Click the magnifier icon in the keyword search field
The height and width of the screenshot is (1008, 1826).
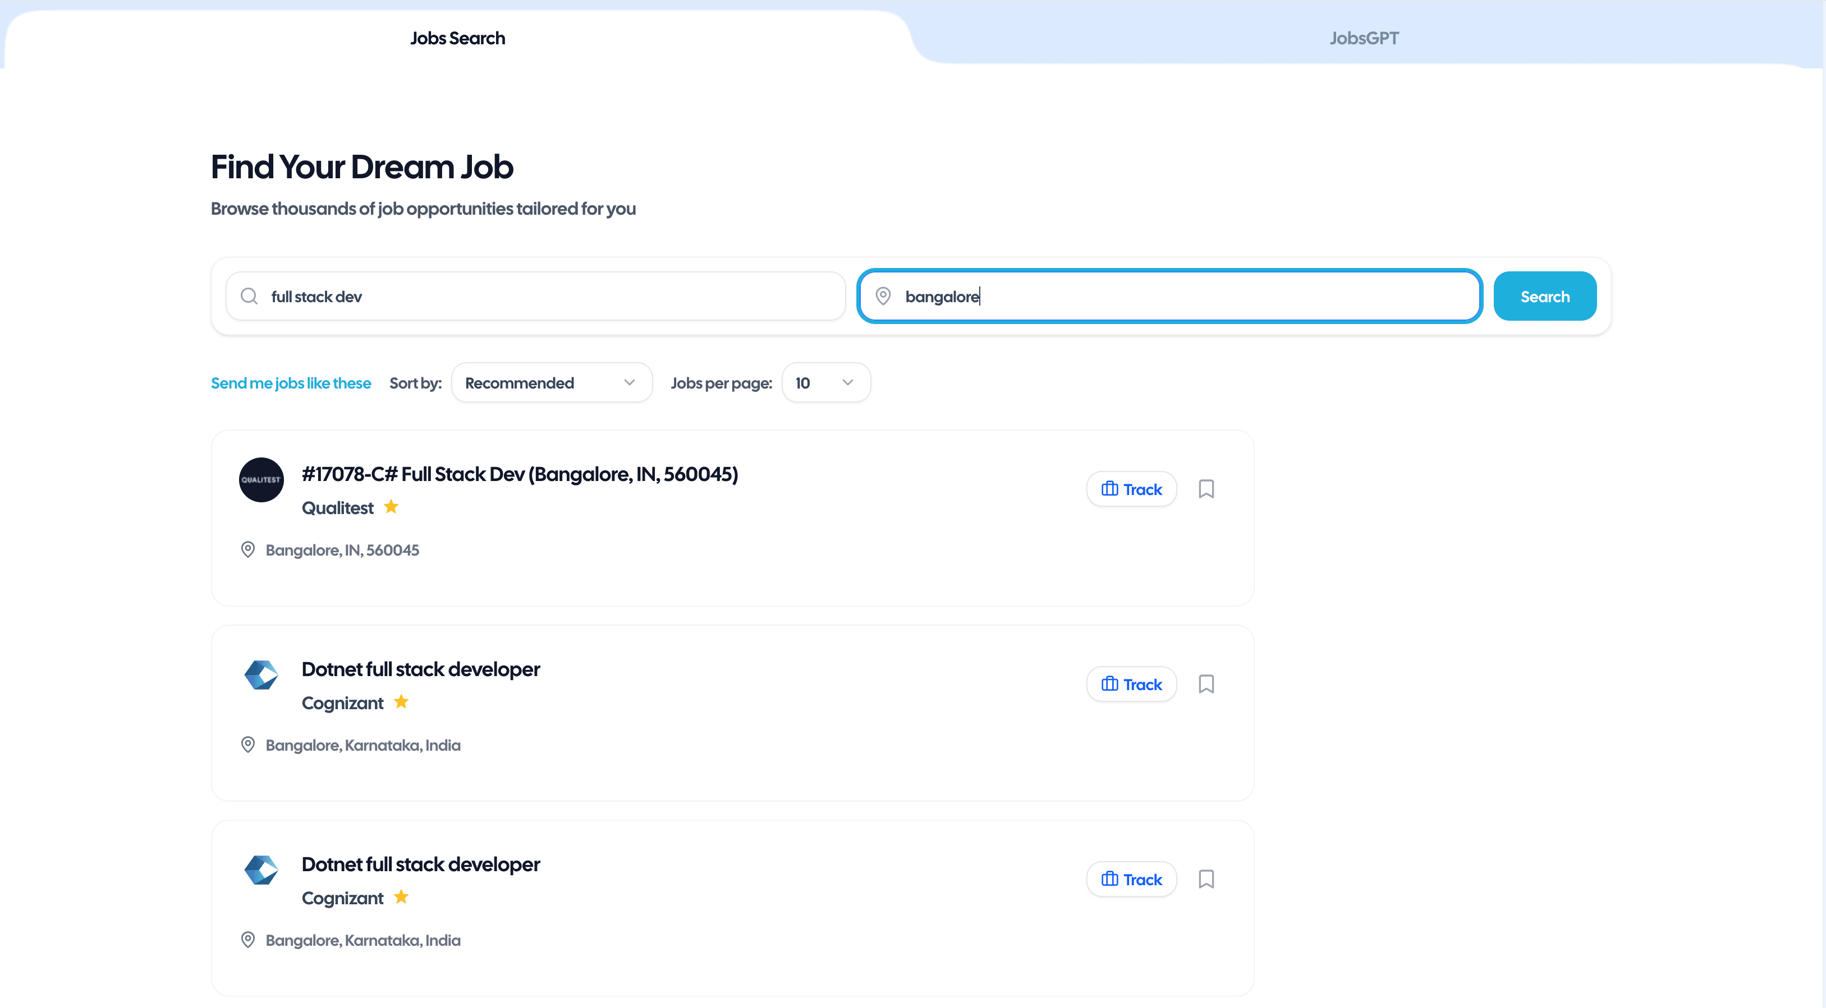tap(249, 295)
